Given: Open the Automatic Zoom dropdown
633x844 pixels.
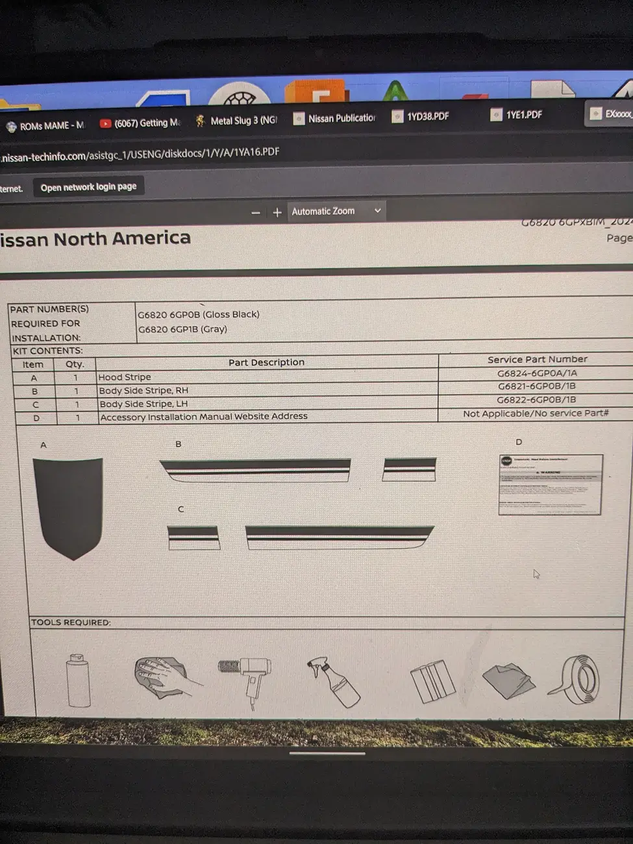Looking at the screenshot, I should 336,211.
